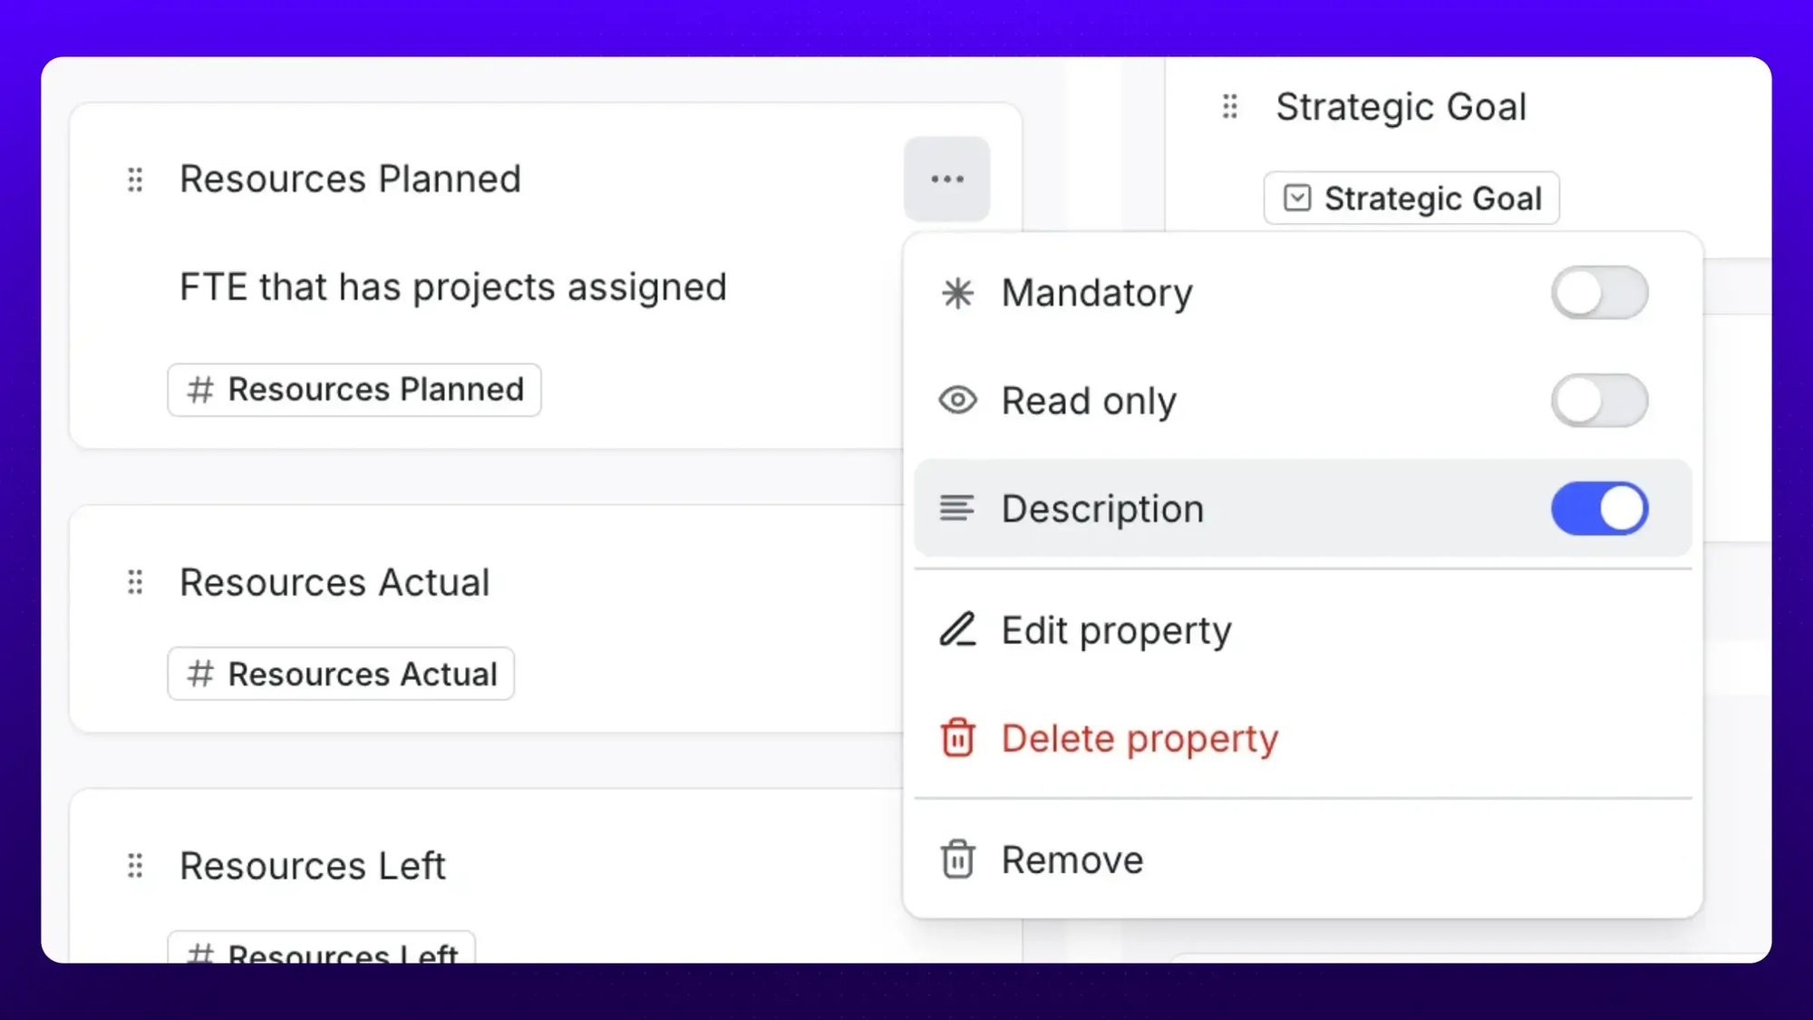1813x1020 pixels.
Task: Click the pen icon beside Edit property
Action: tap(957, 629)
